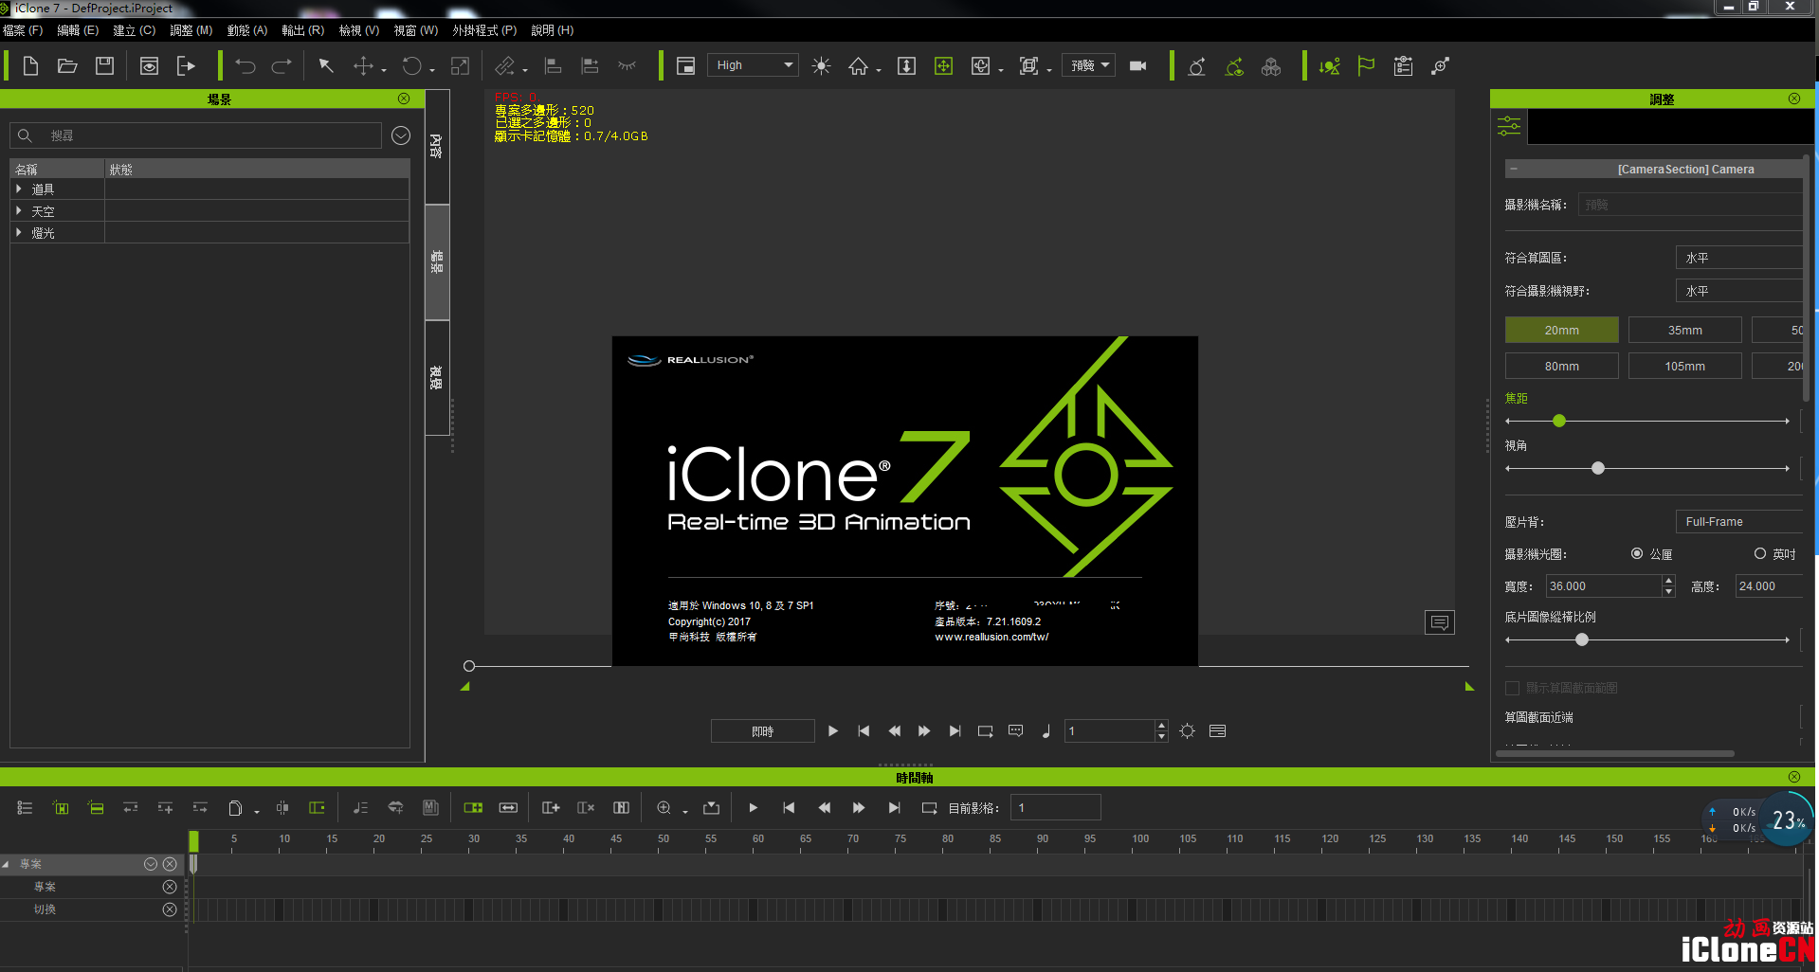Choose the Rotate tool
The height and width of the screenshot is (972, 1819).
411,66
